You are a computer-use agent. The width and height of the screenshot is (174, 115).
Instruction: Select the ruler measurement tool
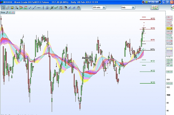pyautogui.click(x=8, y=8)
